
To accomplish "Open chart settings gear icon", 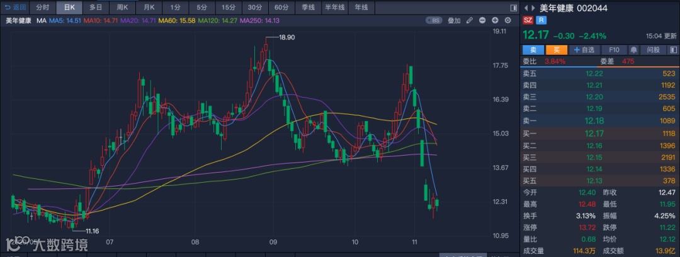I will tap(508, 20).
